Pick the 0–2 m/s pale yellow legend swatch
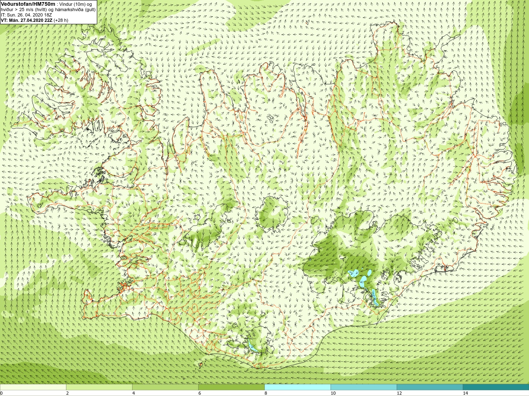The image size is (529, 396). pos(33,387)
